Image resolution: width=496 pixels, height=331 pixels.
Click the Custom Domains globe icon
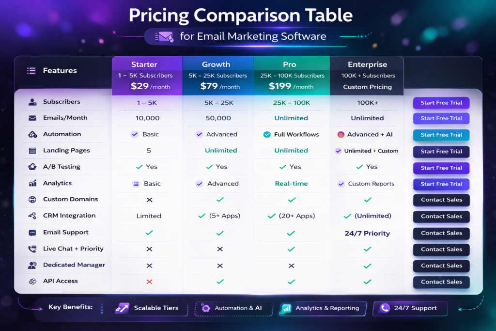[32, 199]
